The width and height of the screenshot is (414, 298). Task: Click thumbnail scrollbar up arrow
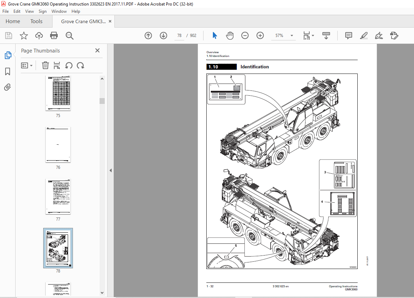coord(102,79)
